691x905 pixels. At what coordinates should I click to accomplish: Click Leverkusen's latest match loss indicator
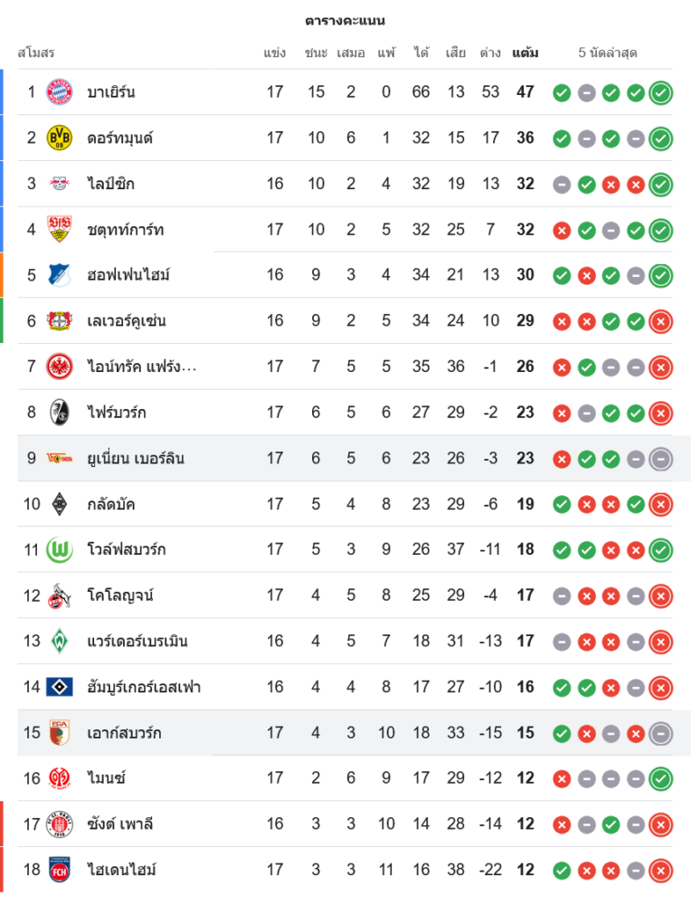[x=661, y=321]
